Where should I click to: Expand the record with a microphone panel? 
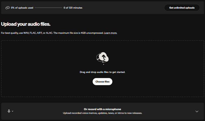197,111
